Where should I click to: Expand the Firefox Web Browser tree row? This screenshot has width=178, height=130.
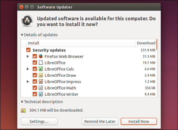pyautogui.click(x=28, y=56)
